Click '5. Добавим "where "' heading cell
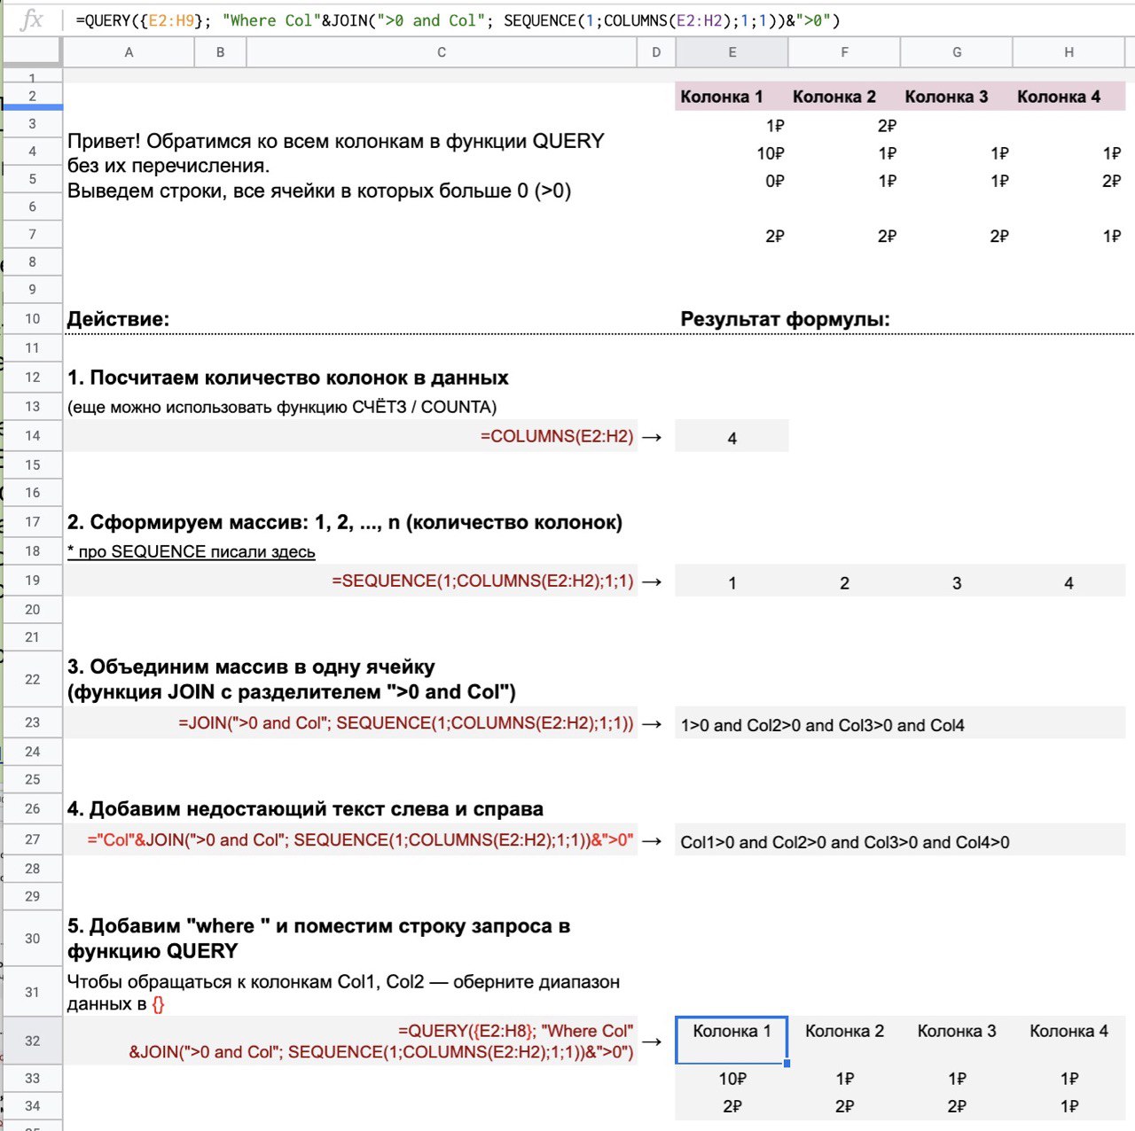This screenshot has height=1131, width=1135. pos(318,938)
